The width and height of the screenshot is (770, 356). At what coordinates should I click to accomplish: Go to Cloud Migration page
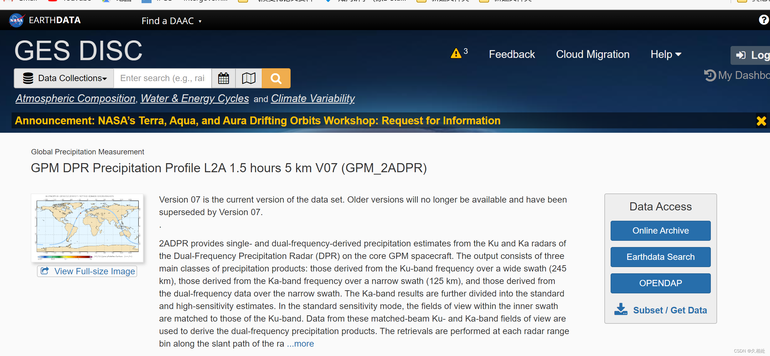592,54
